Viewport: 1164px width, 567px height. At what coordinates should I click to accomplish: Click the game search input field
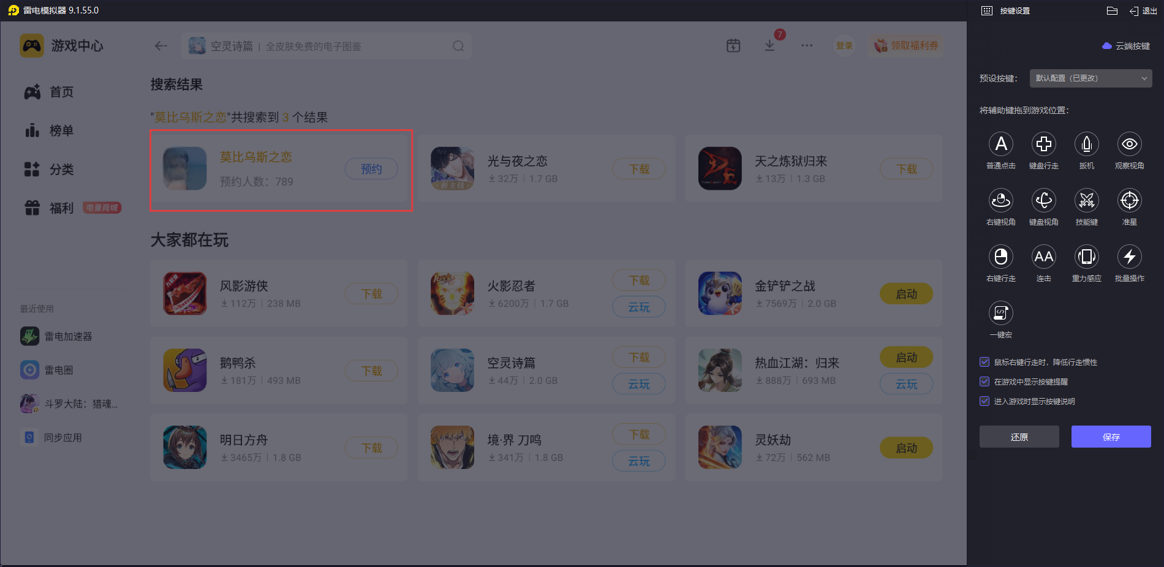pos(327,46)
